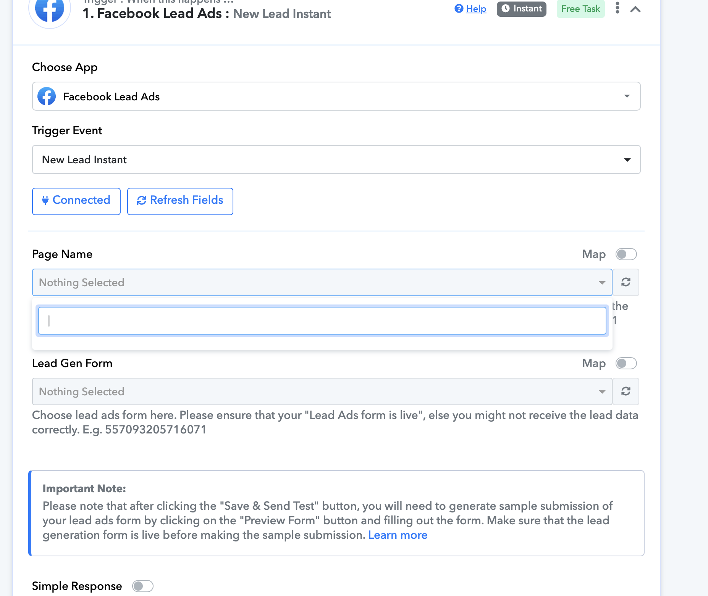
Task: Open the Lead Gen Form dropdown
Action: (322, 391)
